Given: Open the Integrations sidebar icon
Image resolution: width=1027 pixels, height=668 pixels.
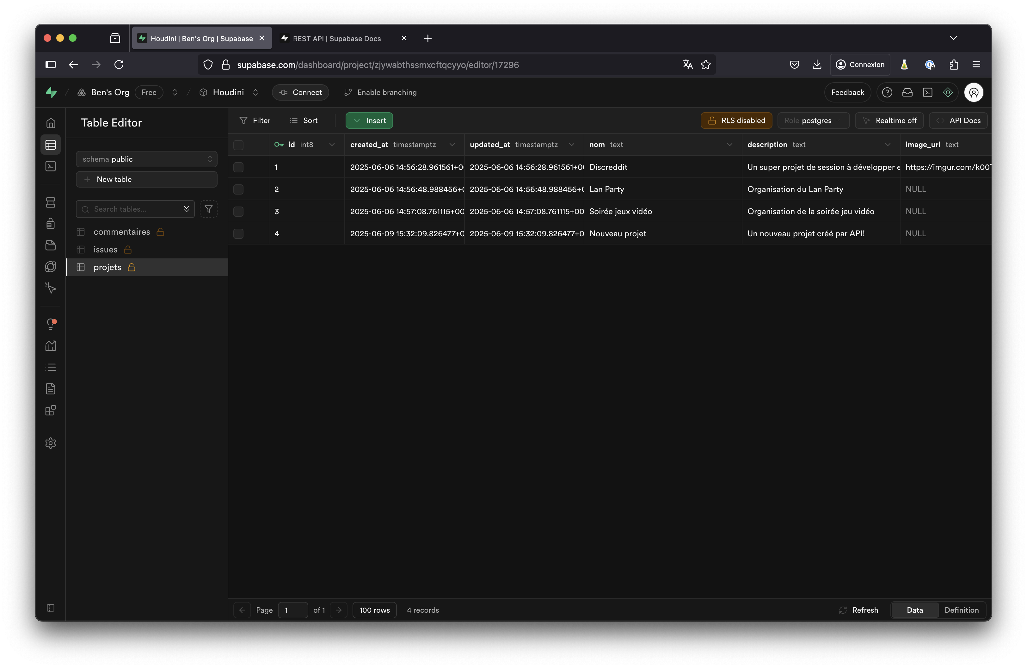Looking at the screenshot, I should coord(51,410).
